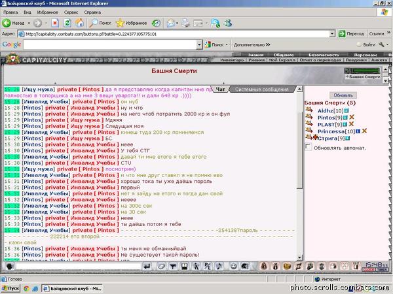Open the Вид menu
This screenshot has width=393, height=294.
click(28, 12)
